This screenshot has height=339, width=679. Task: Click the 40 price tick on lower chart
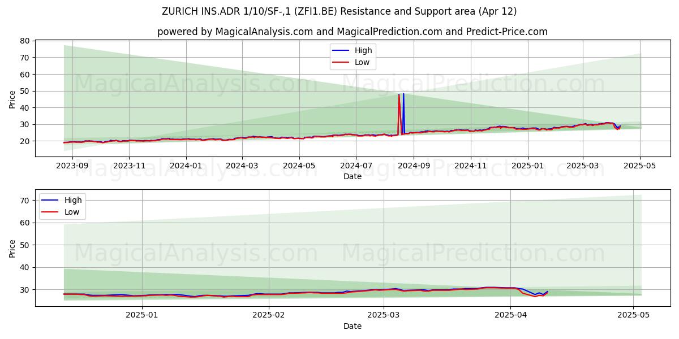point(25,267)
